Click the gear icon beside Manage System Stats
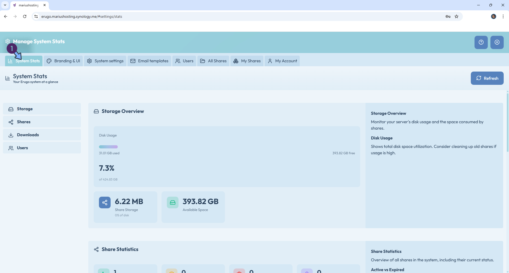Viewport: 509px width, 273px height. pos(7,41)
